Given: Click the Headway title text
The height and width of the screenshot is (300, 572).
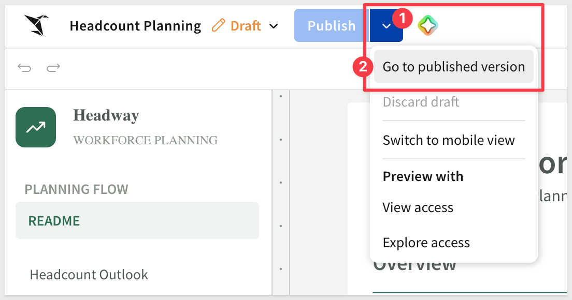Looking at the screenshot, I should point(106,115).
